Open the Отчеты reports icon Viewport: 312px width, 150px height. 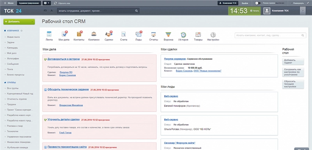click(x=153, y=34)
